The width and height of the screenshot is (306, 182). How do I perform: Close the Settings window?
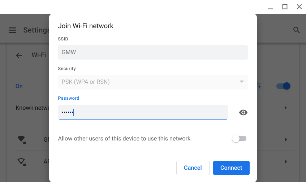click(299, 6)
